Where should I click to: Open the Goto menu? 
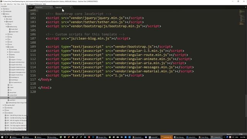[23, 4]
